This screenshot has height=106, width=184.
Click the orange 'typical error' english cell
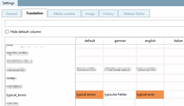150,94
